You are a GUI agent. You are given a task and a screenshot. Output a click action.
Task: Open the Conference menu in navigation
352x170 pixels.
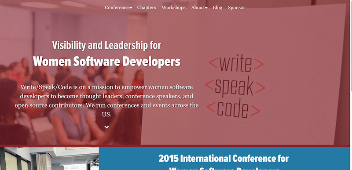click(x=117, y=7)
